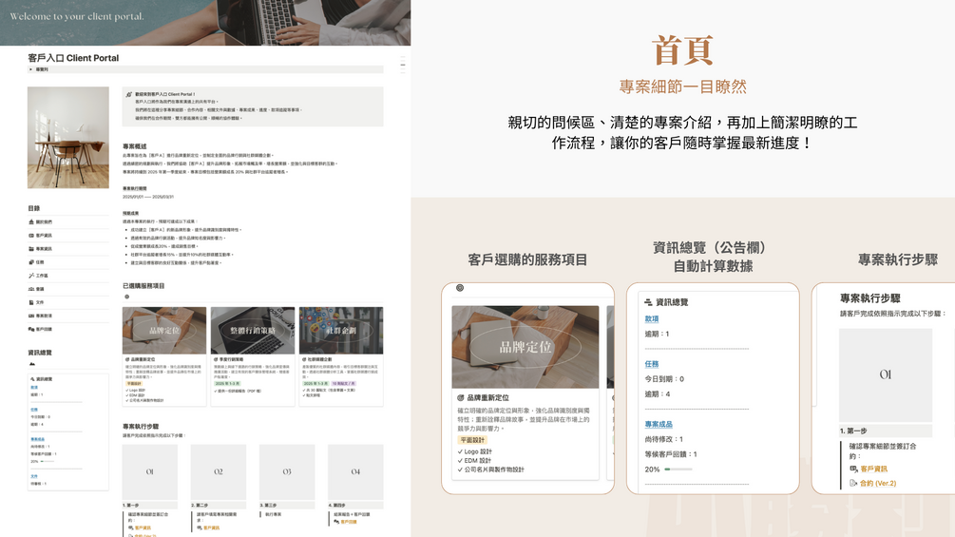The image size is (955, 537).
Task: Click the view icon atop the enlarged service card
Action: [460, 288]
